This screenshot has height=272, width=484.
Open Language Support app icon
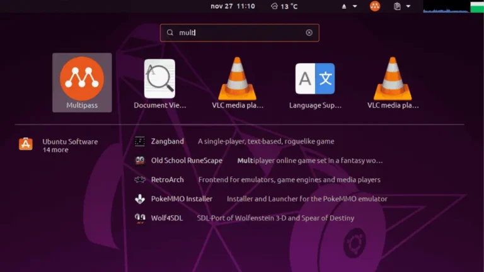[x=315, y=79]
